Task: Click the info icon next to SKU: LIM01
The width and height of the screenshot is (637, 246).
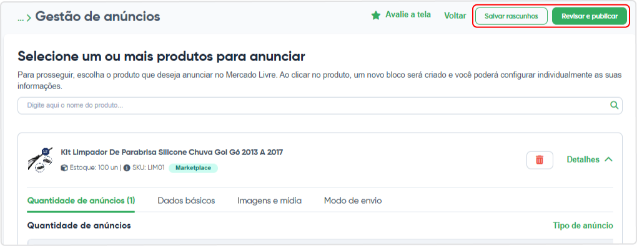Action: tap(127, 168)
